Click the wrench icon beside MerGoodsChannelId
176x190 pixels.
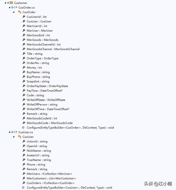coord(24,44)
